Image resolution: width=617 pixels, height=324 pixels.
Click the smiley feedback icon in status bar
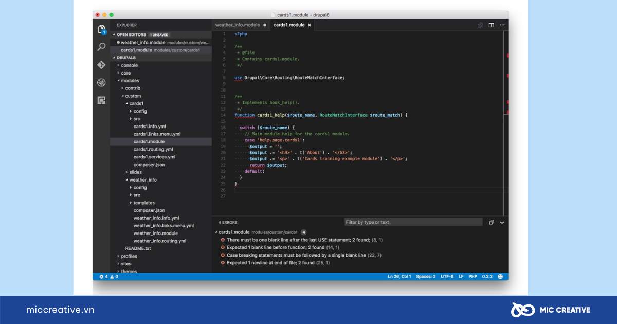click(500, 276)
